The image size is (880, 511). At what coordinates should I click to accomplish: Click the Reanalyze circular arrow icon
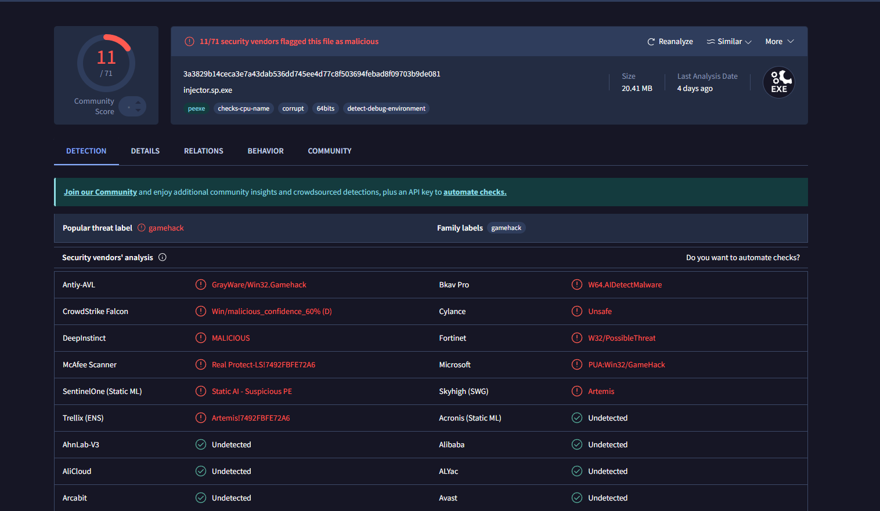[x=651, y=42]
